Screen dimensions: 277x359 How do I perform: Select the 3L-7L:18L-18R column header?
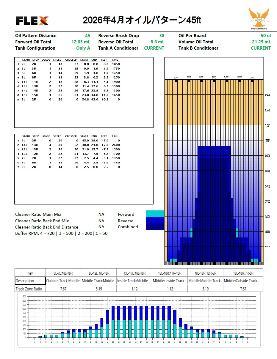click(x=63, y=273)
